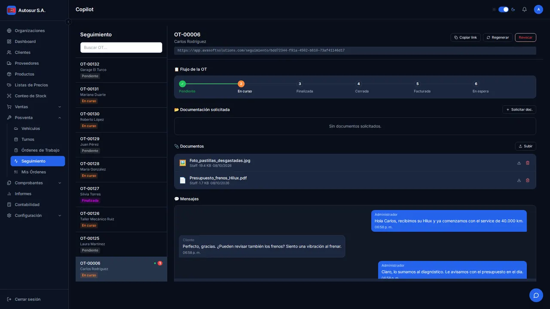Screen dimensions: 550x309
Task: Collapse the Posventa submenu chevron
Action: pos(60,118)
